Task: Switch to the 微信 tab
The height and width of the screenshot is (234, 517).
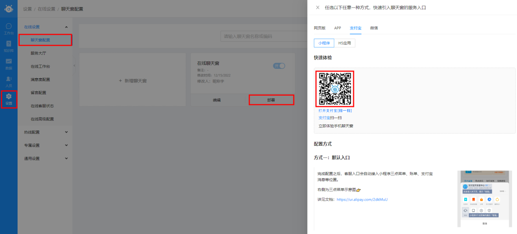Action: (x=374, y=28)
